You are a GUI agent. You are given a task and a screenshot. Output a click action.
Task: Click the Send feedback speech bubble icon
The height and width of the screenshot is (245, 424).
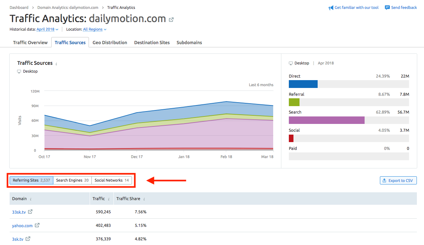387,7
